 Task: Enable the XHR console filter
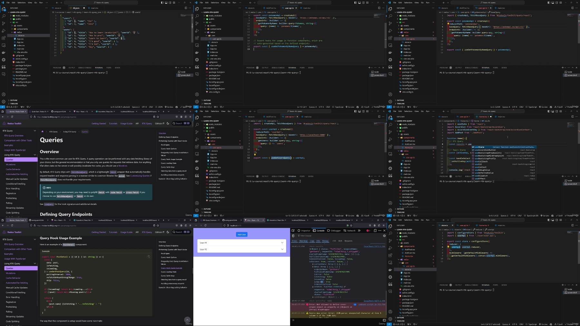click(340, 241)
